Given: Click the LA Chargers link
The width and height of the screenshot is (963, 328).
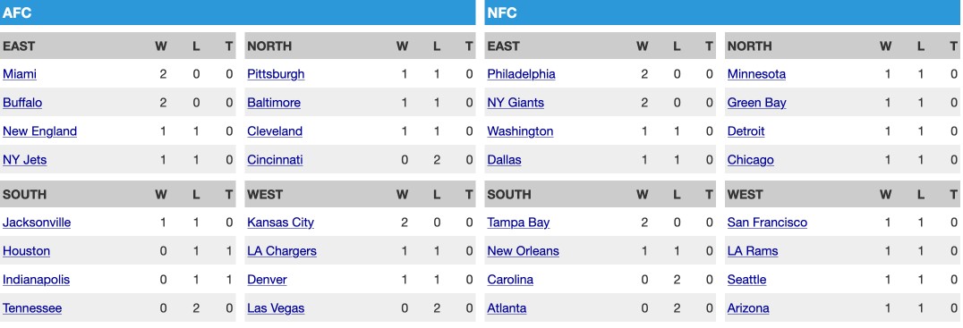Looking at the screenshot, I should click(282, 251).
